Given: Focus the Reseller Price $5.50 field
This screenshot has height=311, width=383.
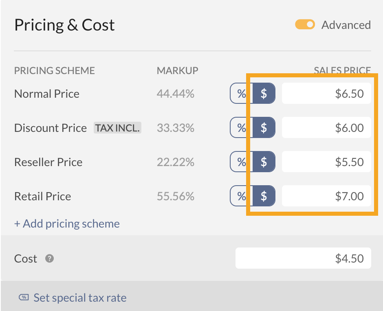Looking at the screenshot, I should tap(326, 162).
